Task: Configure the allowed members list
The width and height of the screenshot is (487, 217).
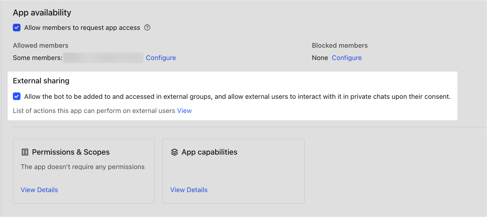Action: [x=161, y=58]
